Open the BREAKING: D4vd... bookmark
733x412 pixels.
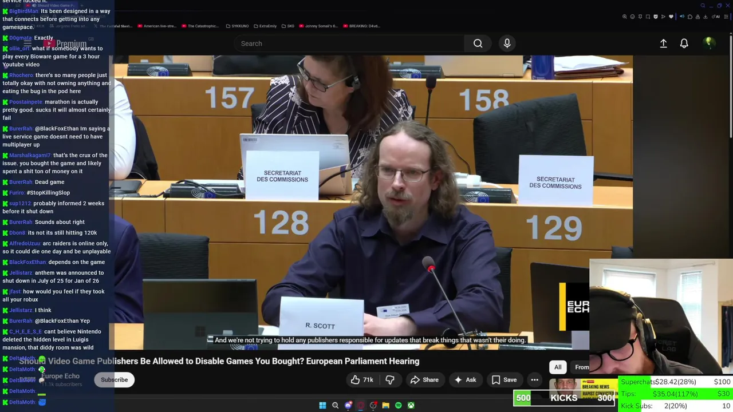361,26
